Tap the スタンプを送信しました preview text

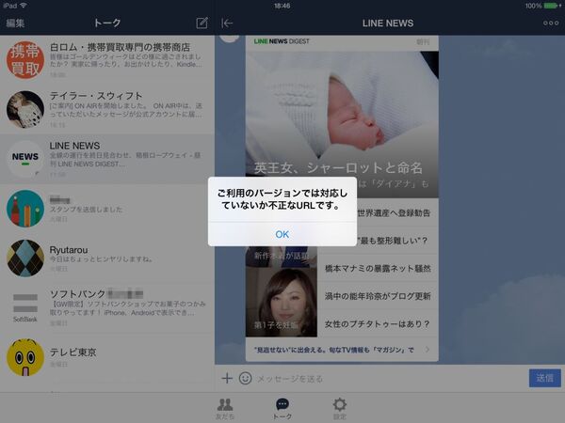point(86,210)
